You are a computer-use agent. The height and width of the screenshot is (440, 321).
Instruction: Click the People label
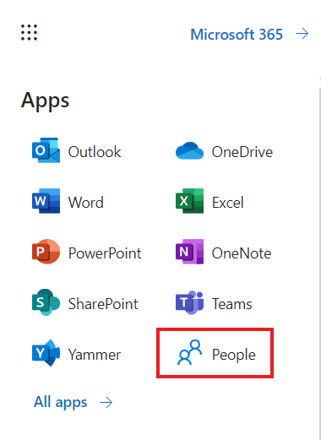point(234,355)
